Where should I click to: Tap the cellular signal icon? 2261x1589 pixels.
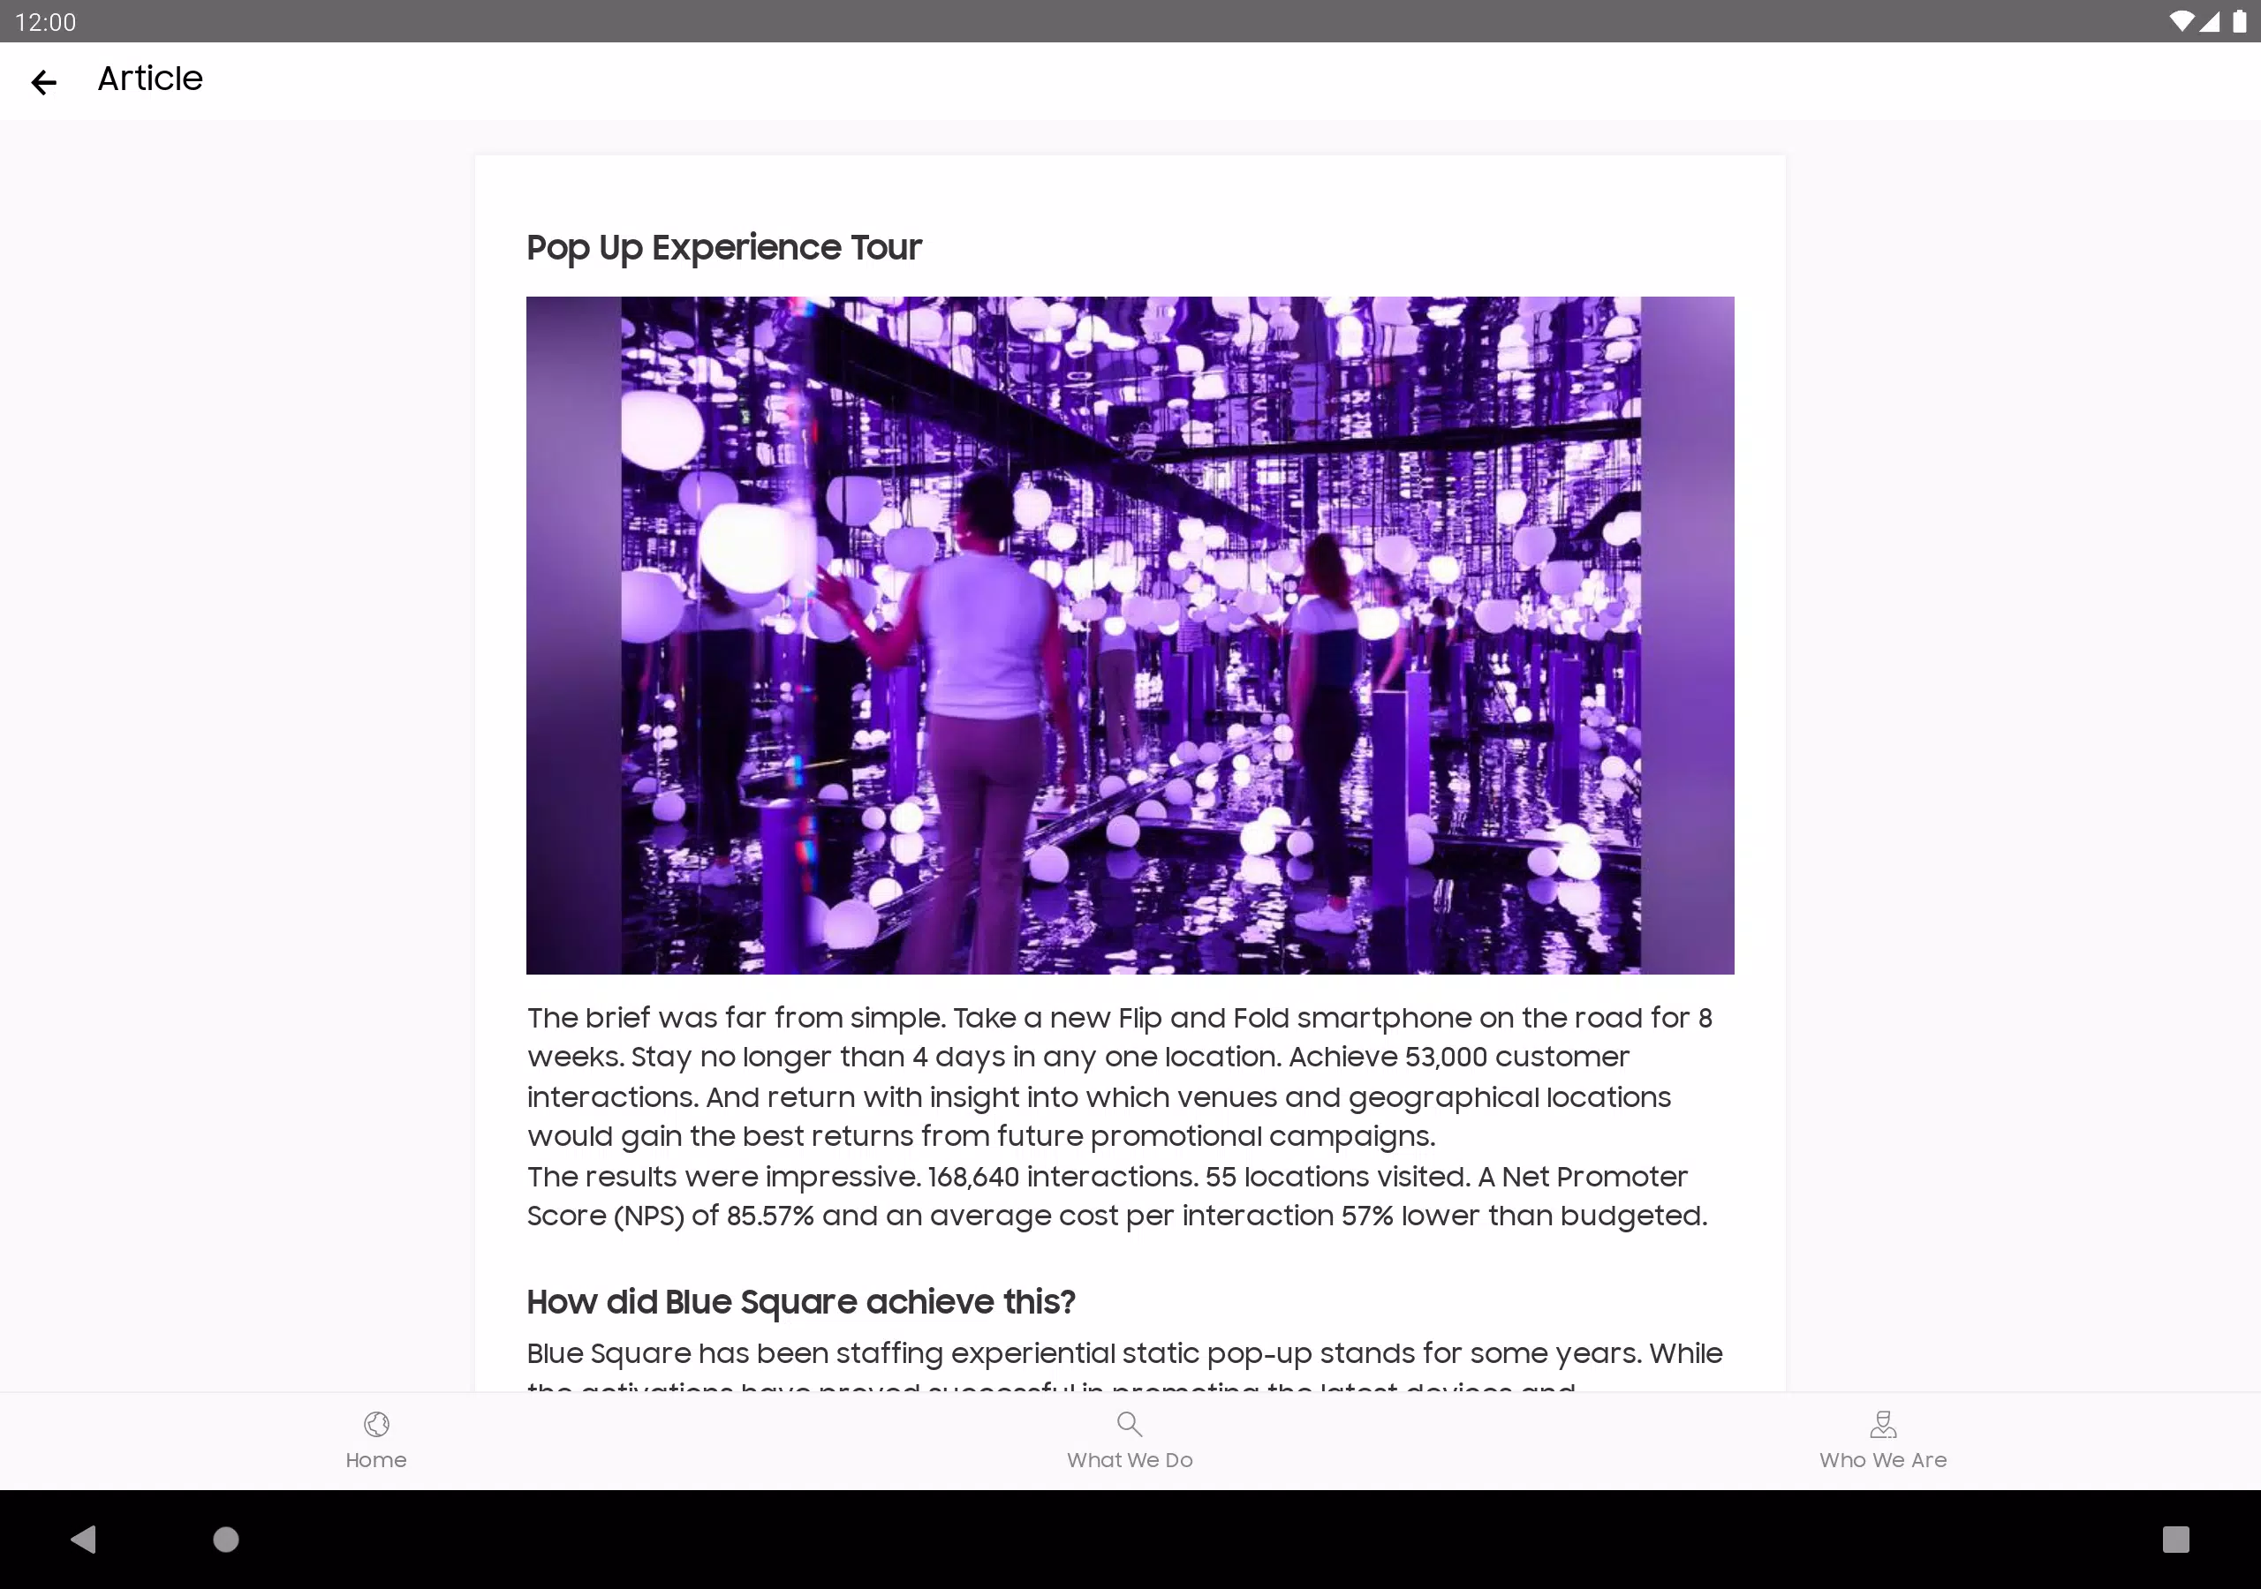point(2210,22)
